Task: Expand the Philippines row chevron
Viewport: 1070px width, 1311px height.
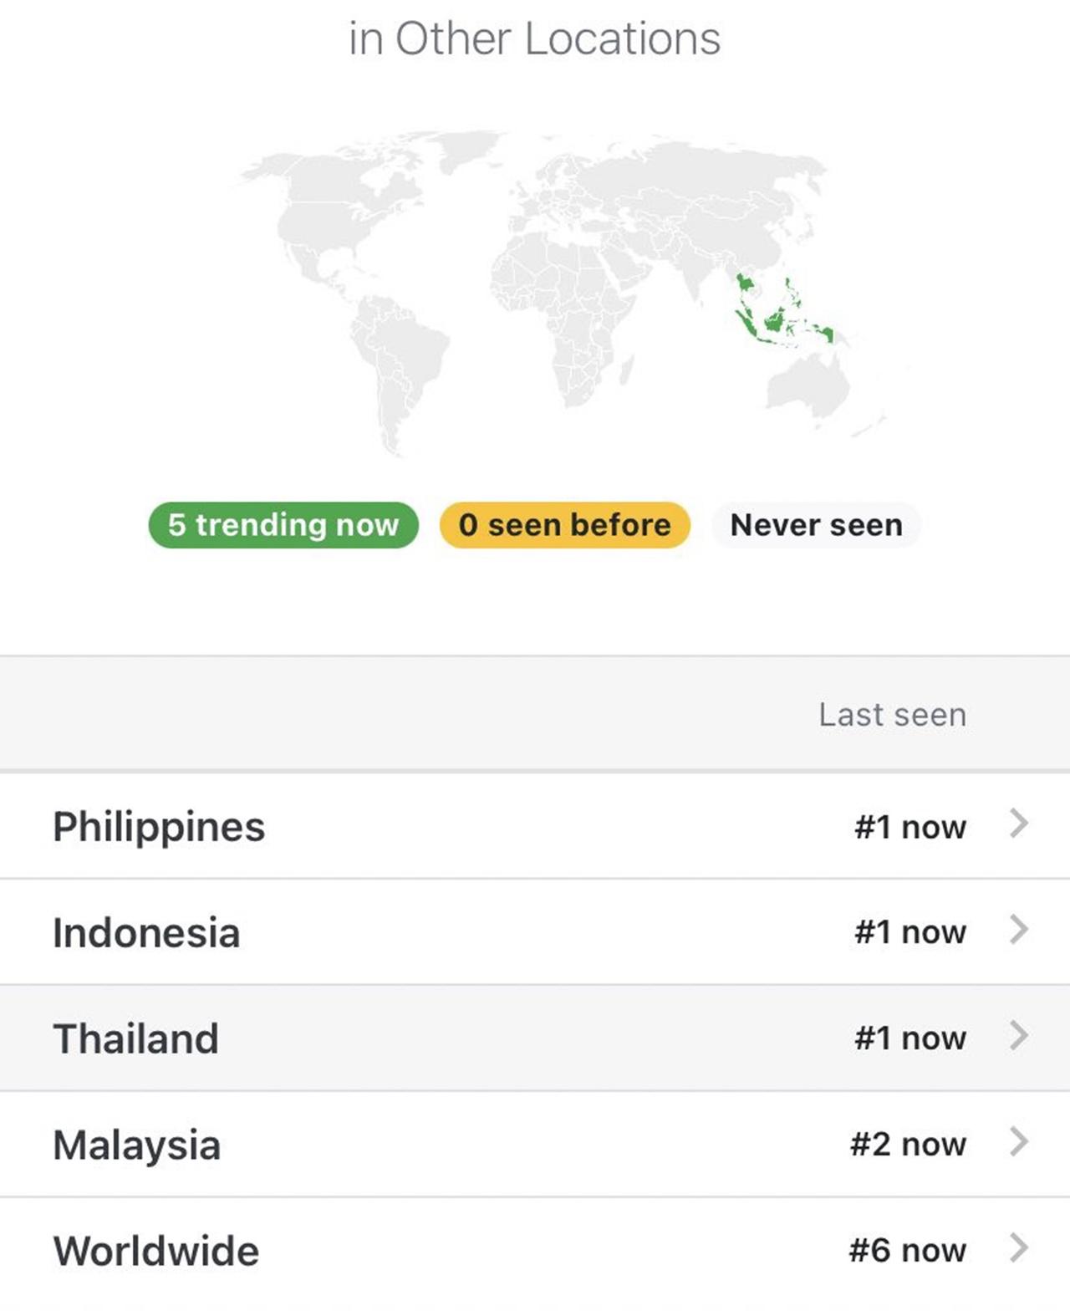Action: [1018, 824]
